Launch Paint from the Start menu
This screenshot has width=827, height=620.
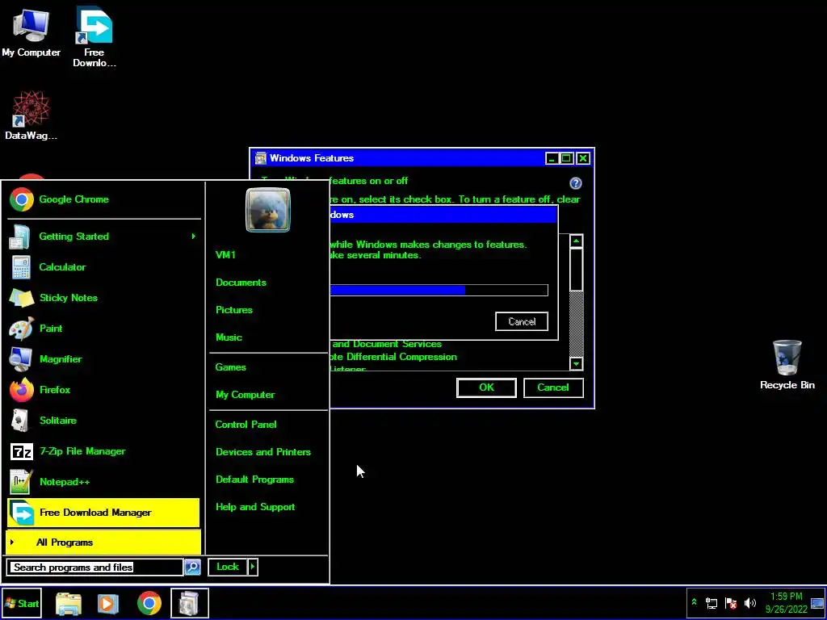(x=104, y=328)
